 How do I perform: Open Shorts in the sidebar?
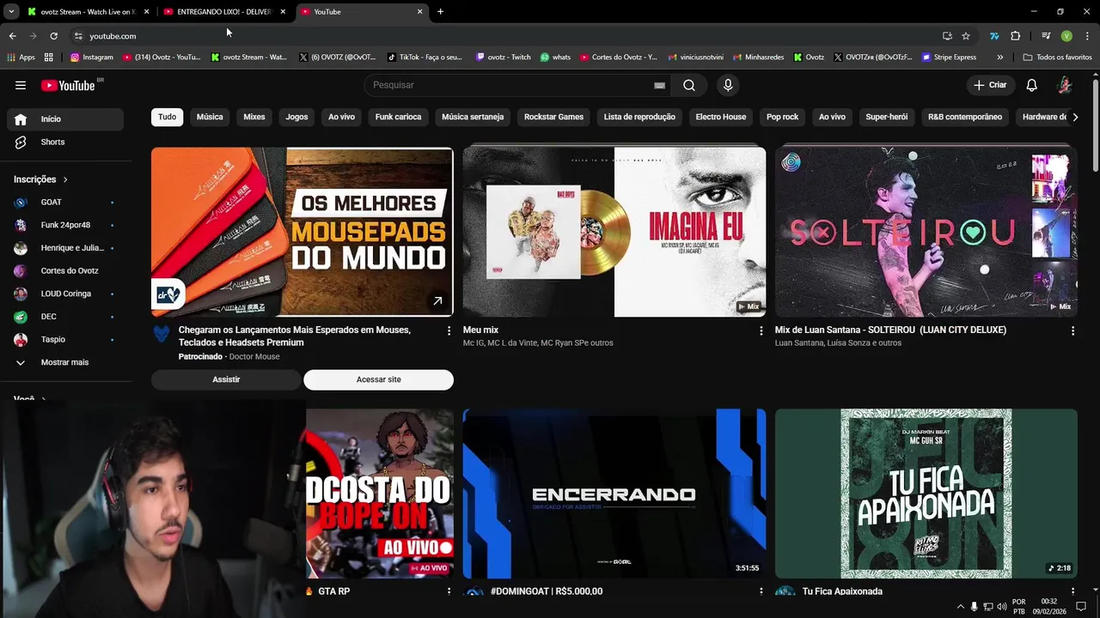[x=65, y=142]
